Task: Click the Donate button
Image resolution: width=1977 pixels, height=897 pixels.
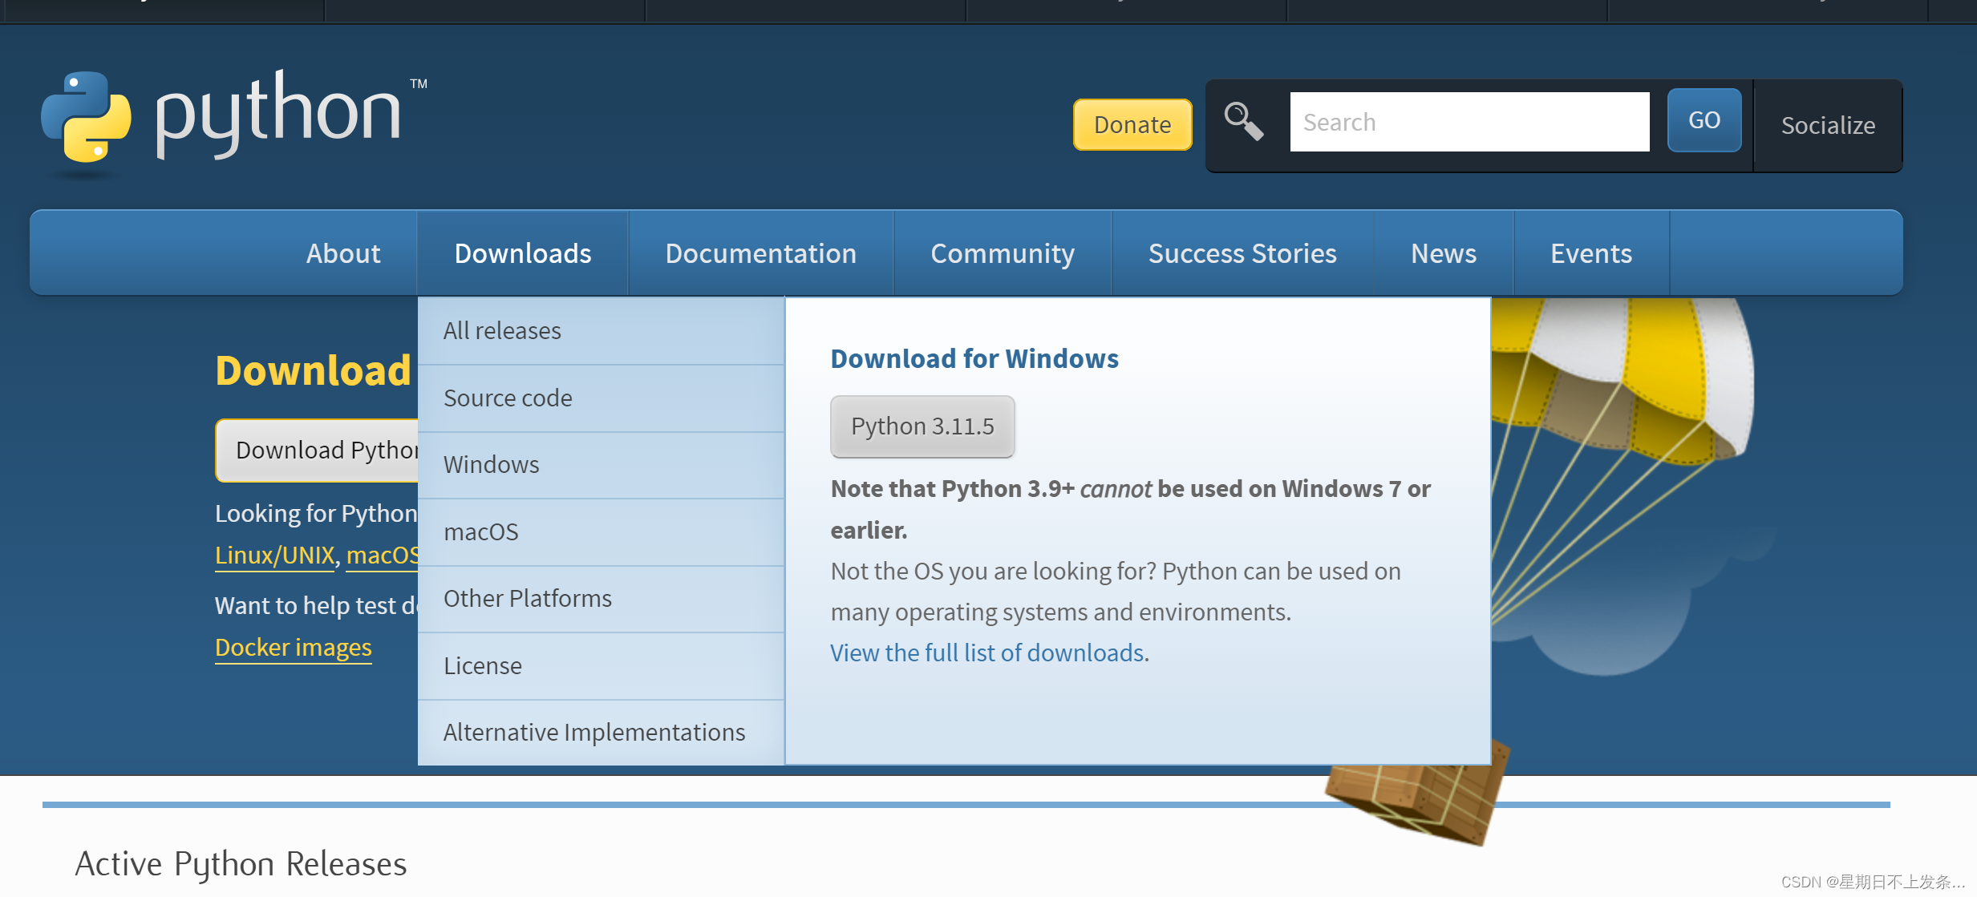Action: (1132, 125)
